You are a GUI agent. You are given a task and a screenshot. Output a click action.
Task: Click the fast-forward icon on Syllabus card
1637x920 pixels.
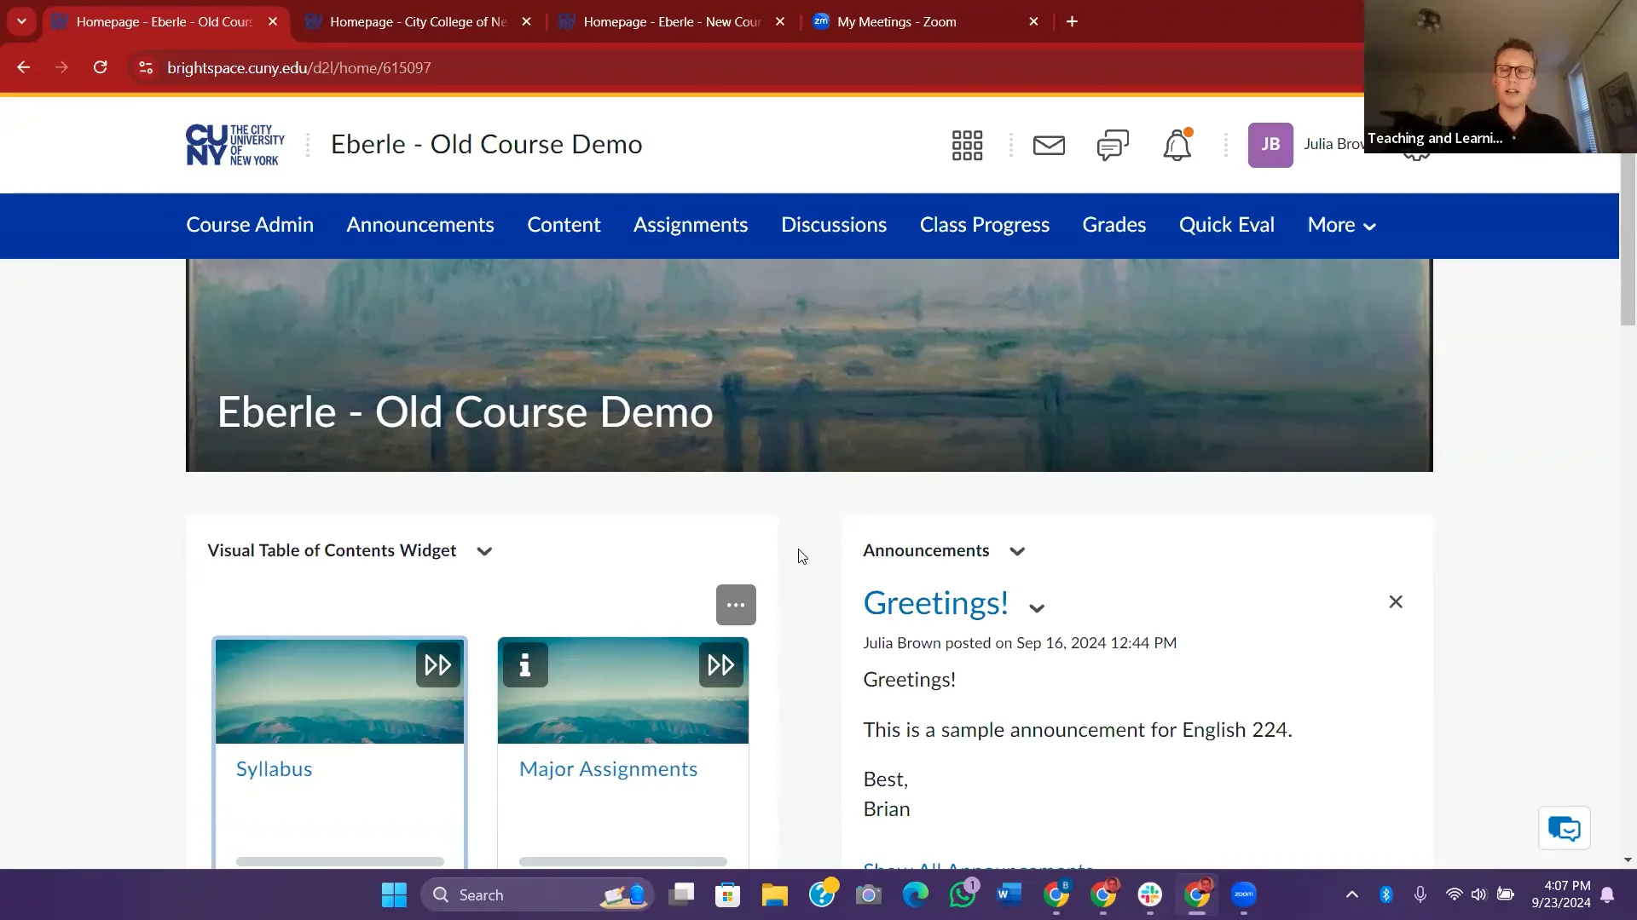437,665
